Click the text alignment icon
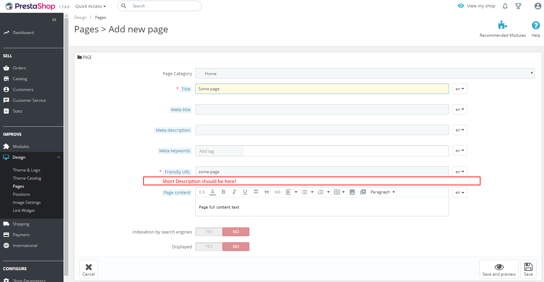Viewport: 544px width, 282px height. [x=288, y=192]
